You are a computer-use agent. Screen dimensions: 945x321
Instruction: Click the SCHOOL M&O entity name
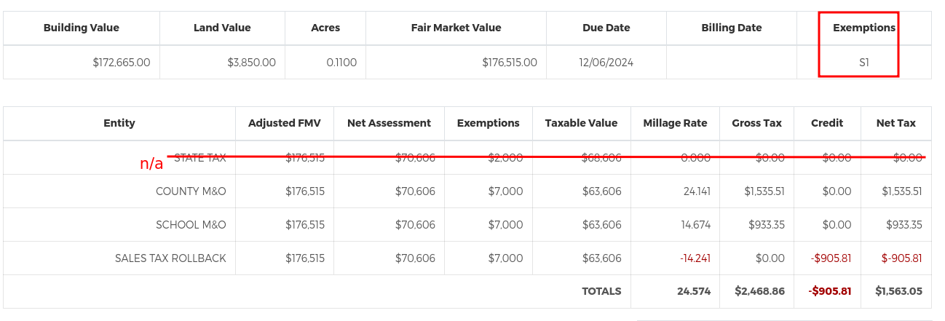pyautogui.click(x=191, y=225)
